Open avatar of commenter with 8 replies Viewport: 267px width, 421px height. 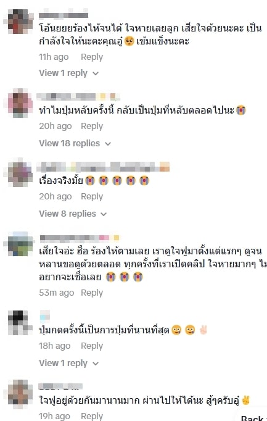[x=20, y=173]
